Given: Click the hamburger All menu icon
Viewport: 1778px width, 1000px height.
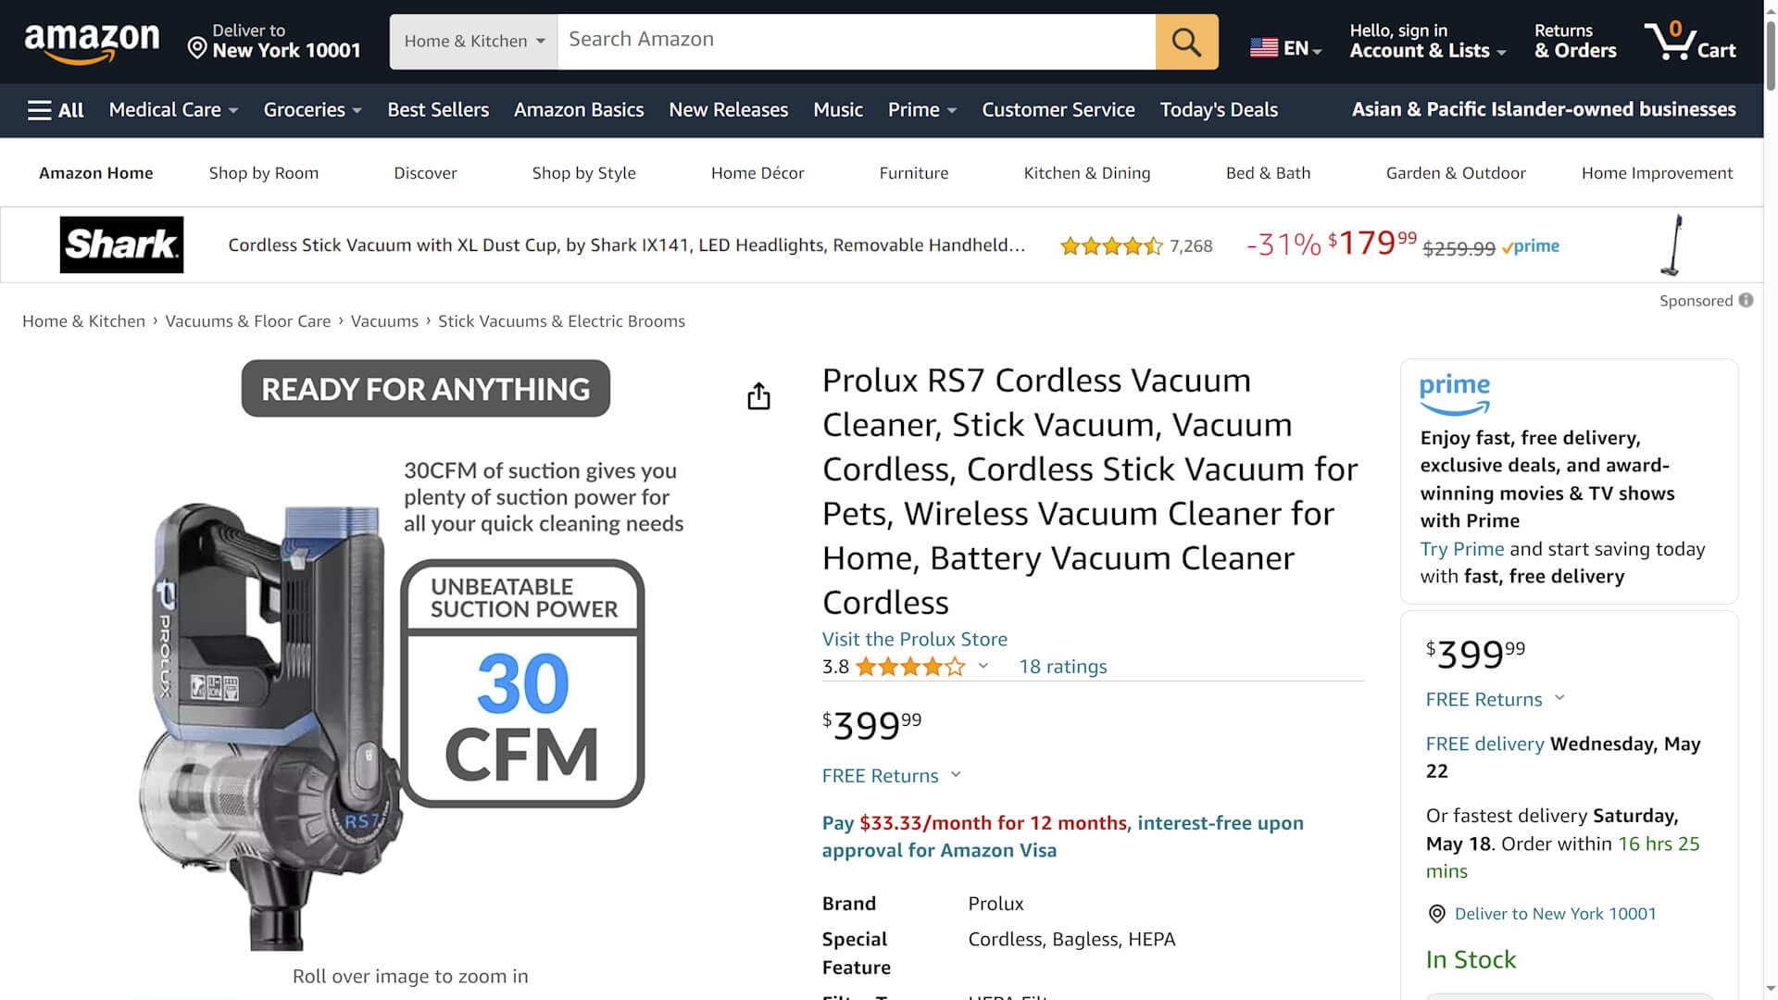Looking at the screenshot, I should click(x=56, y=110).
